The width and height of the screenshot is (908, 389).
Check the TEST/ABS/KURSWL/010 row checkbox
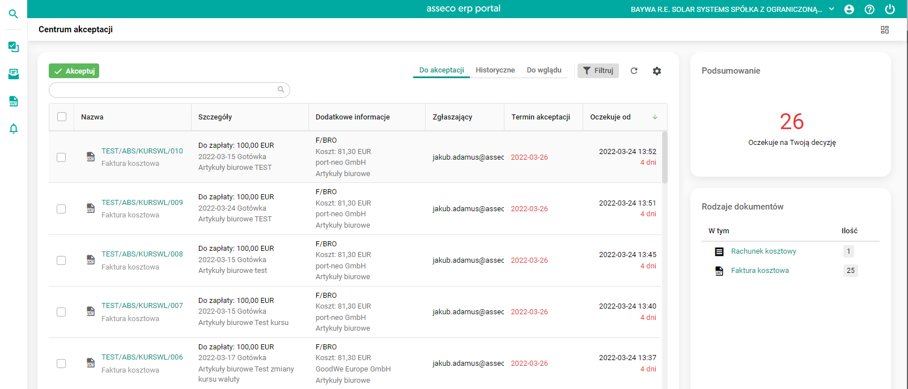(x=61, y=157)
